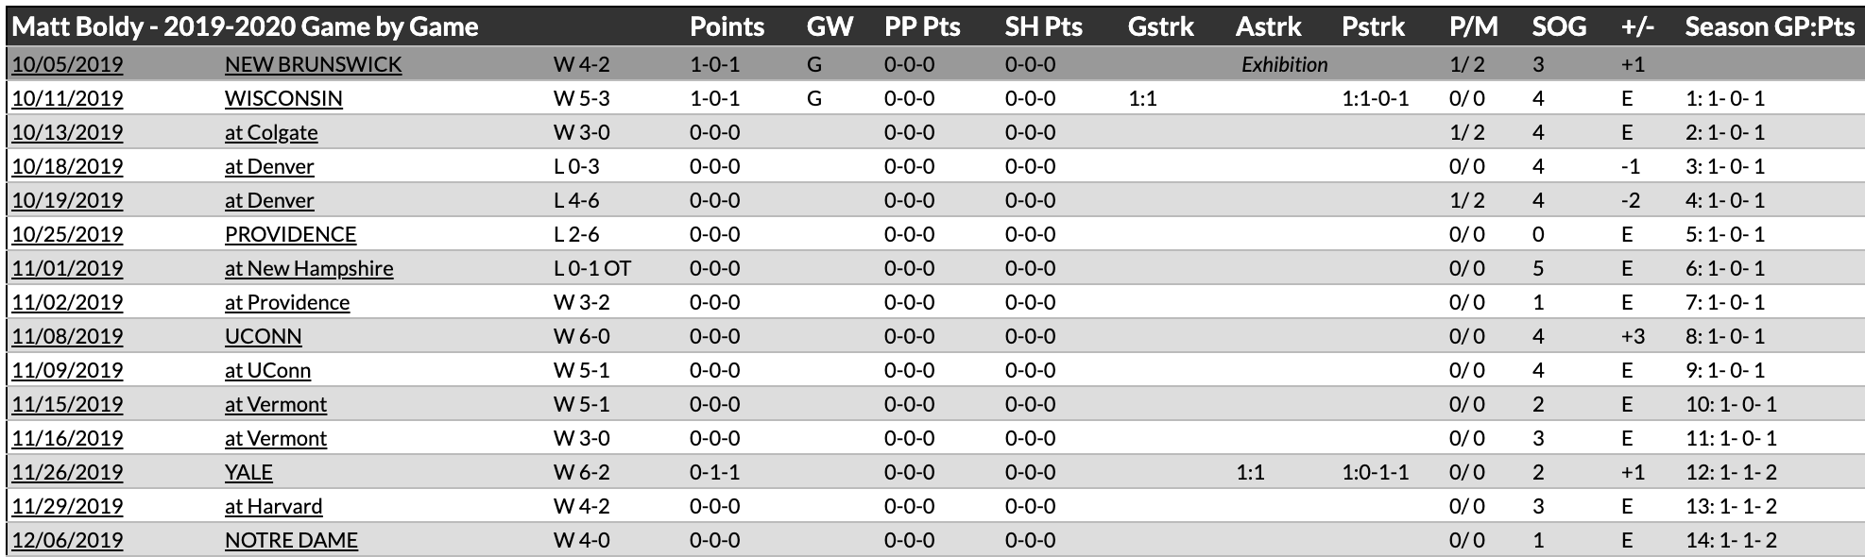Click the at Providence opponent link
Viewport: 1865px width, 557px height.
(x=287, y=303)
